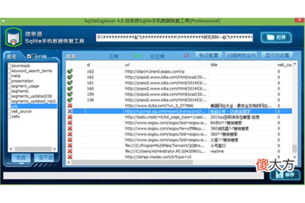
Task: Click the data grid vertical scrollbar thumb
Action: point(294,148)
